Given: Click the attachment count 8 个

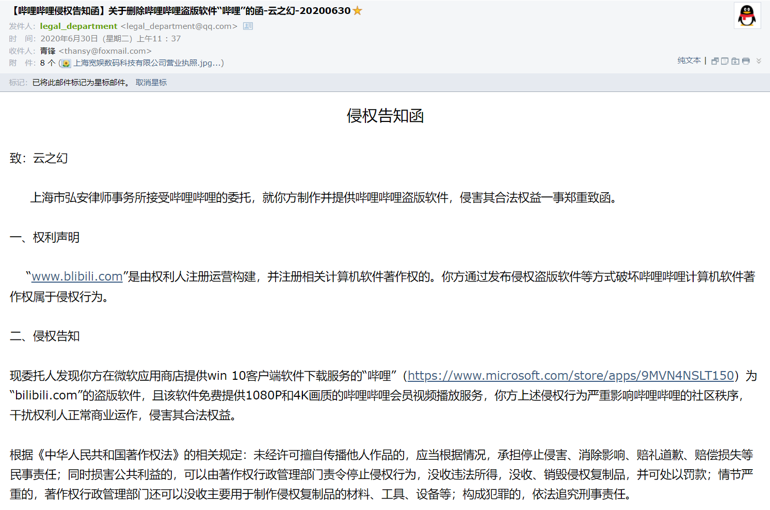Looking at the screenshot, I should pos(47,63).
